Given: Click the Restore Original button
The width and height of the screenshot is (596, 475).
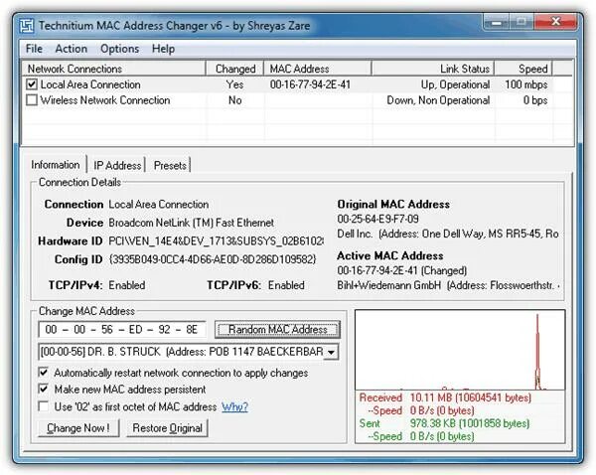Looking at the screenshot, I should pyautogui.click(x=167, y=428).
